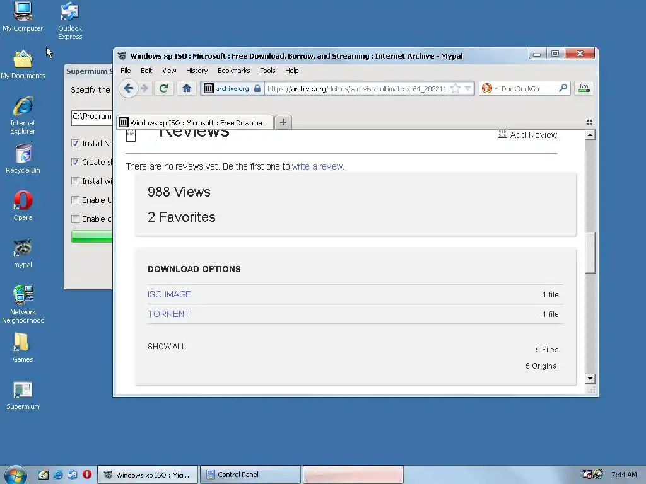Select the Outlook Express desktop icon
The height and width of the screenshot is (484, 646).
click(70, 21)
